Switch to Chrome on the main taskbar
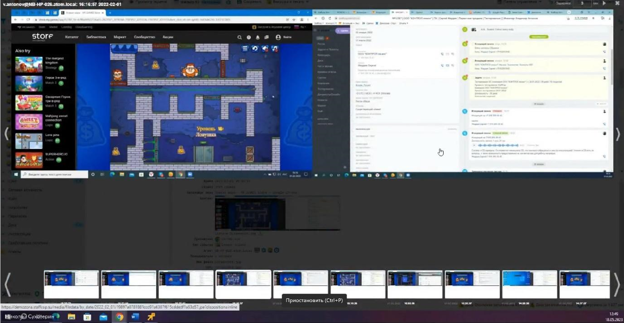The height and width of the screenshot is (323, 624). [119, 317]
